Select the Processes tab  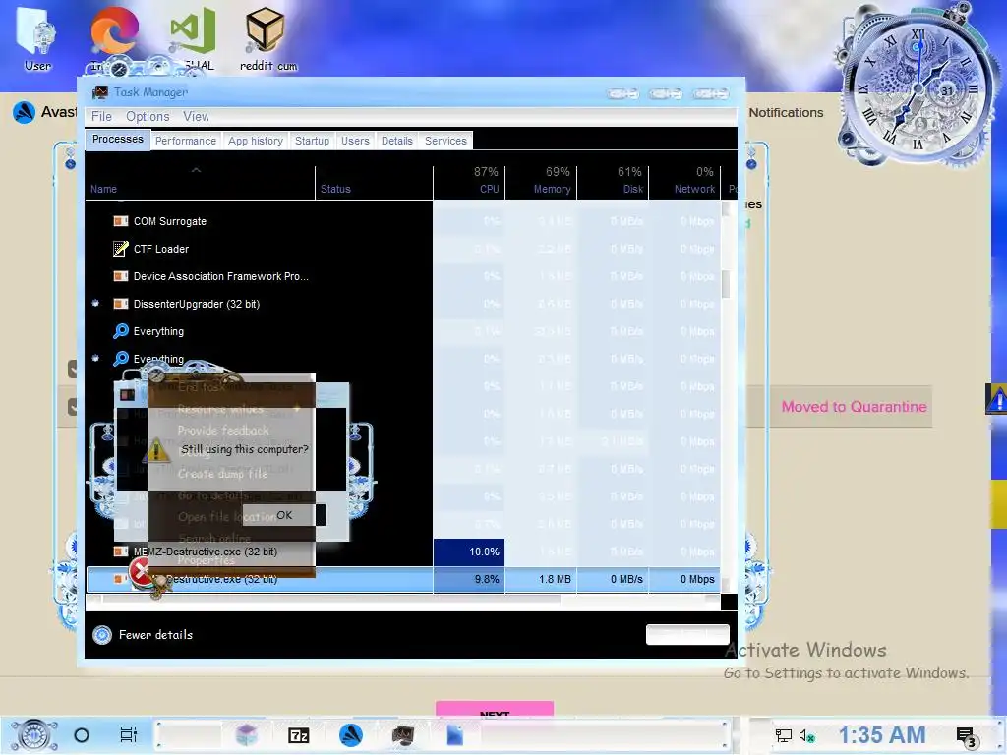118,140
